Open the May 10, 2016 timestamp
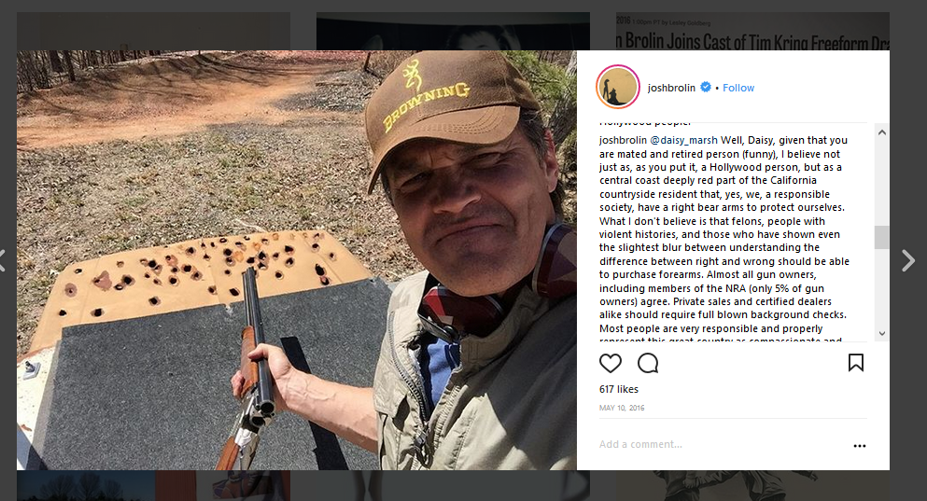This screenshot has height=501, width=927. [622, 408]
